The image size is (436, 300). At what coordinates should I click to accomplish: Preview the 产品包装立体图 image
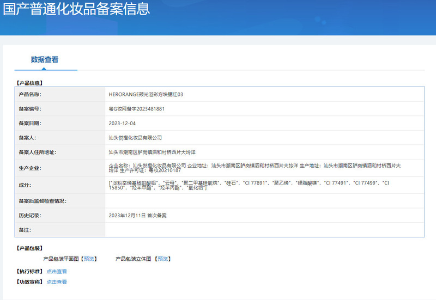point(163,259)
